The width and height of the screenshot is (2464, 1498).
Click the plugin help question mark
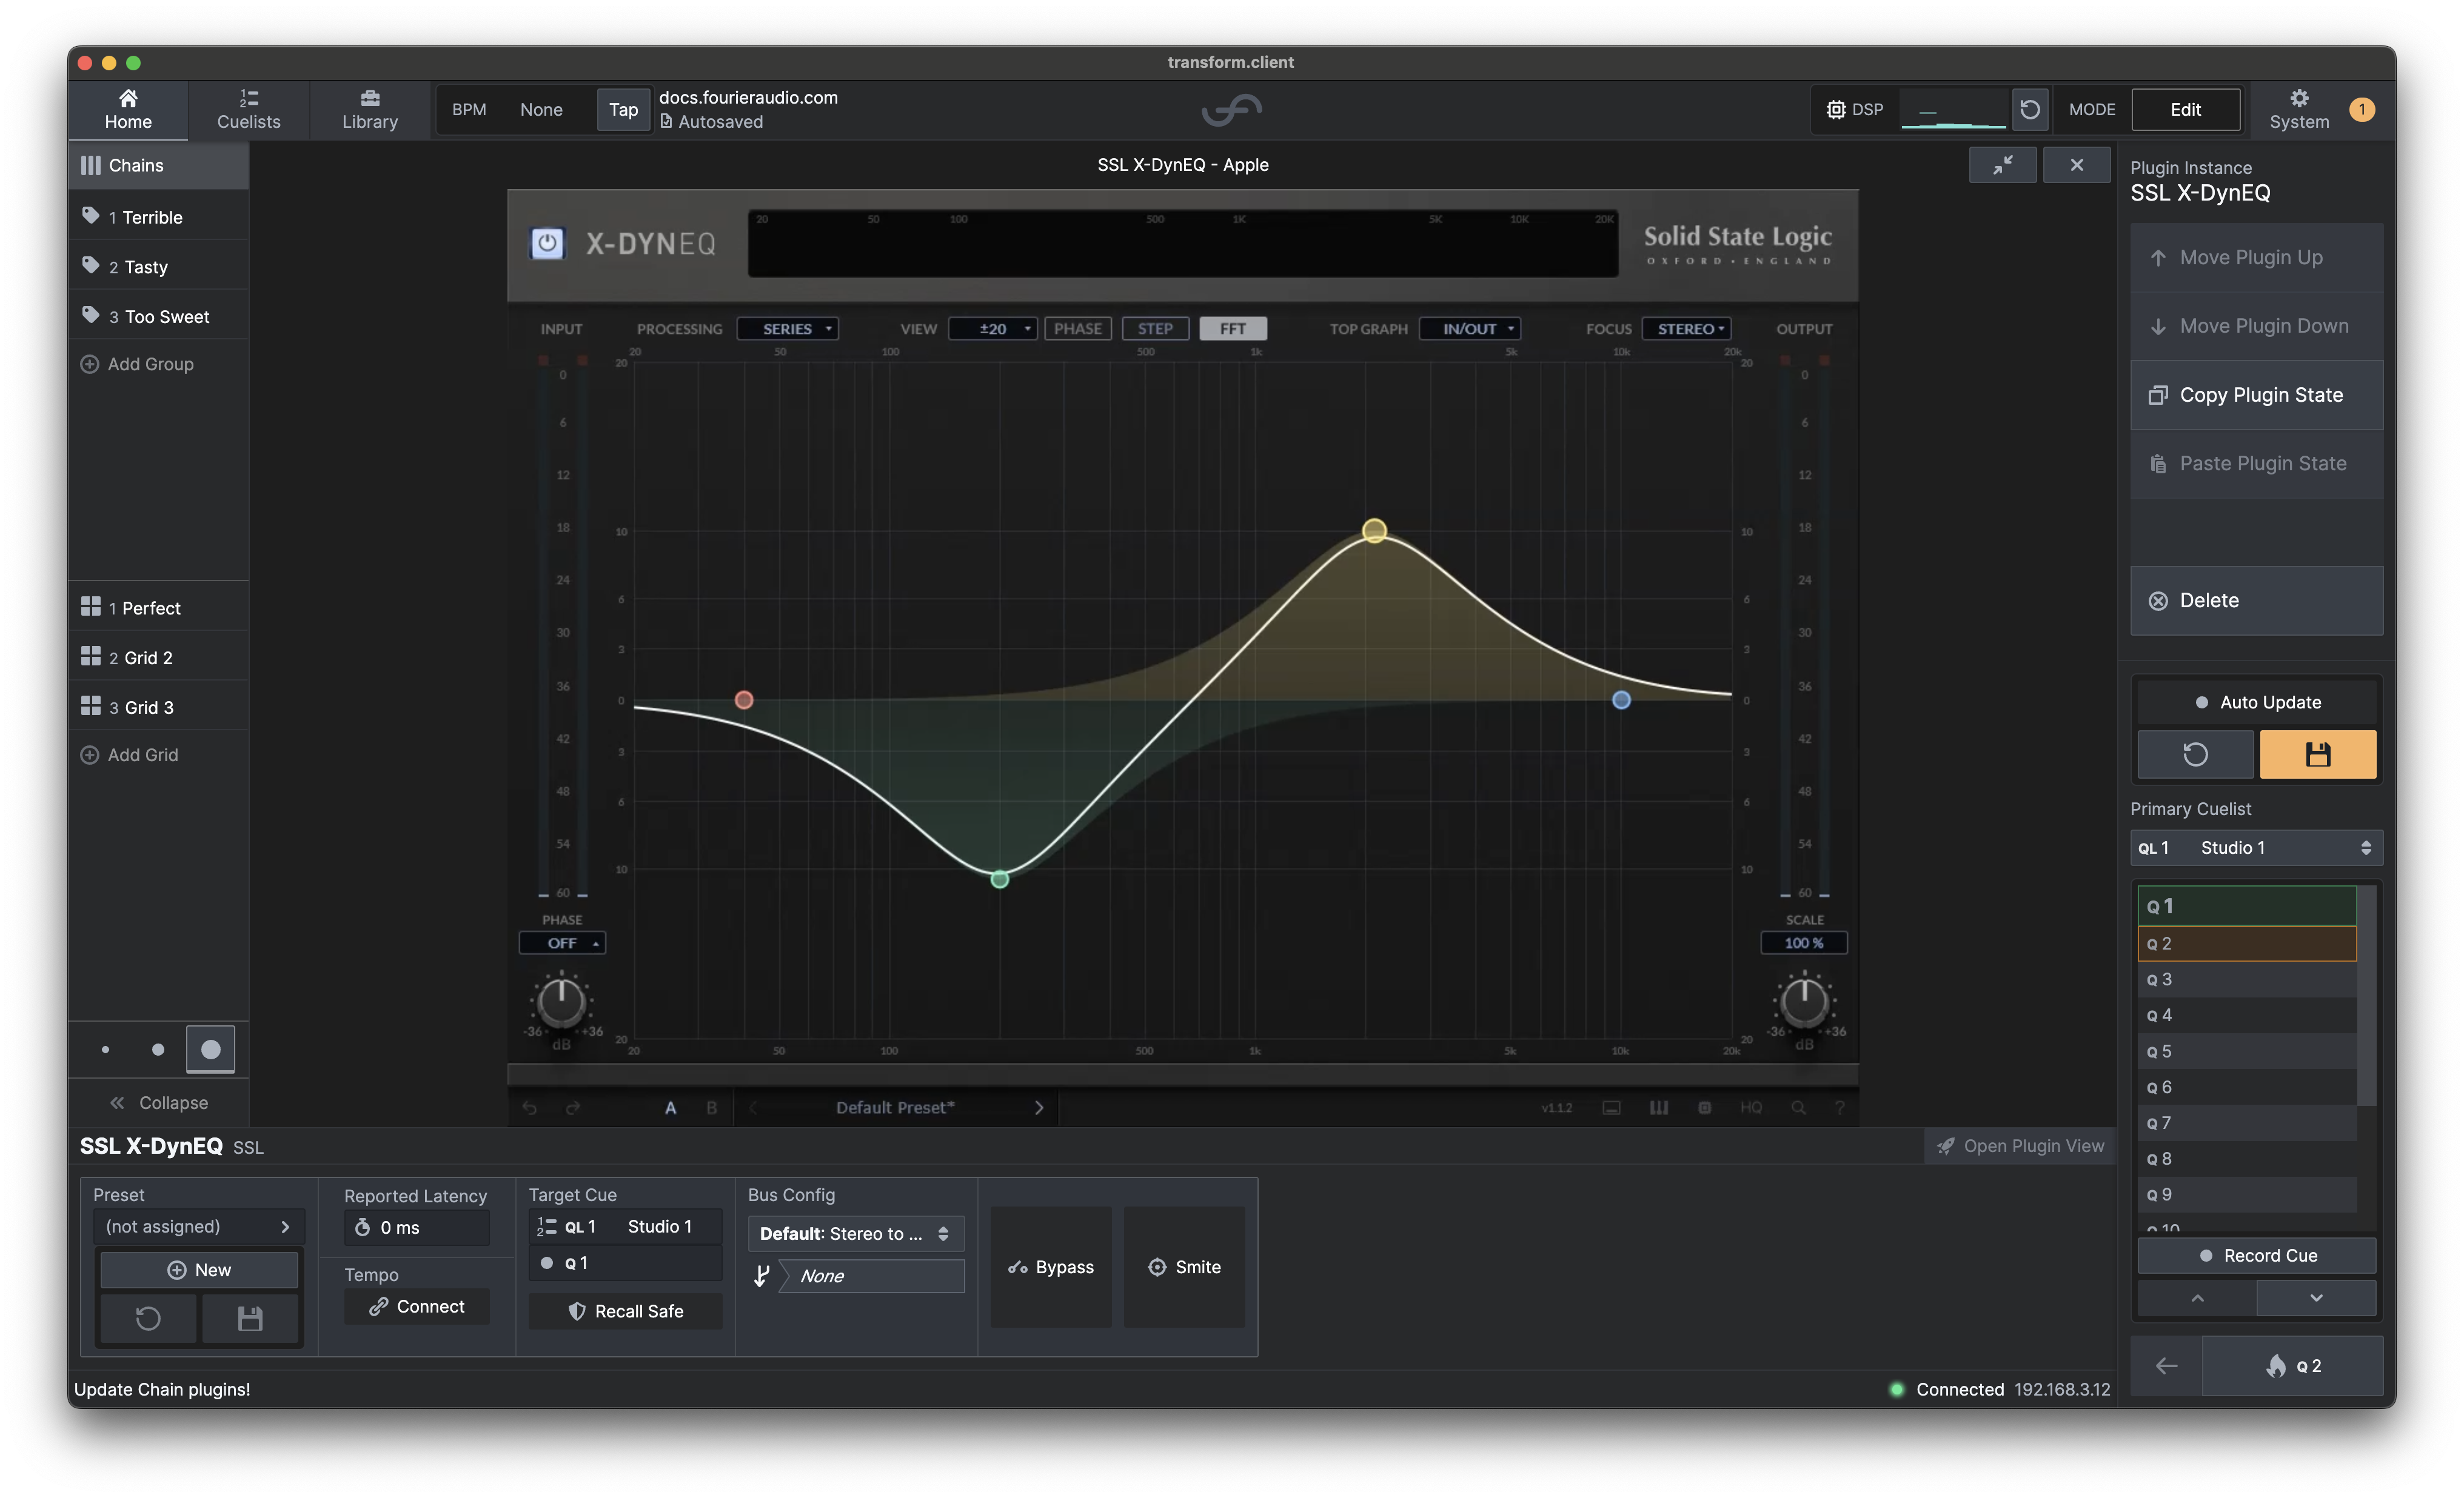pos(1840,1107)
